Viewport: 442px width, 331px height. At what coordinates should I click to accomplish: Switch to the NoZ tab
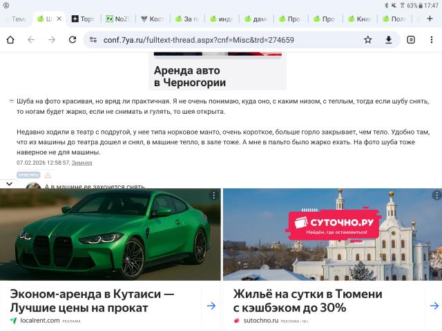click(x=119, y=19)
